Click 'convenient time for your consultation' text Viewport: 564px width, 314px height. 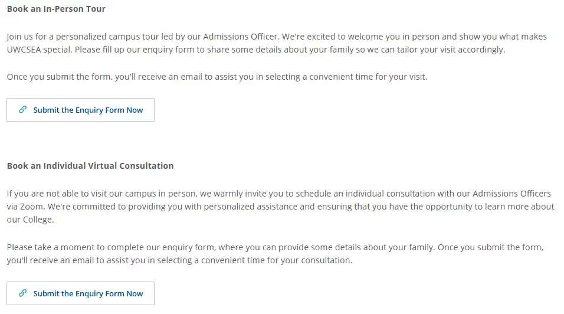277,260
